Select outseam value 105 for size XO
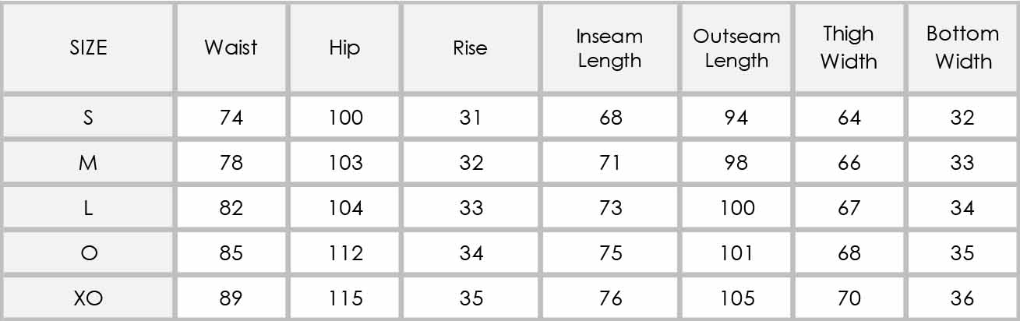This screenshot has height=321, width=1020. pyautogui.click(x=736, y=298)
